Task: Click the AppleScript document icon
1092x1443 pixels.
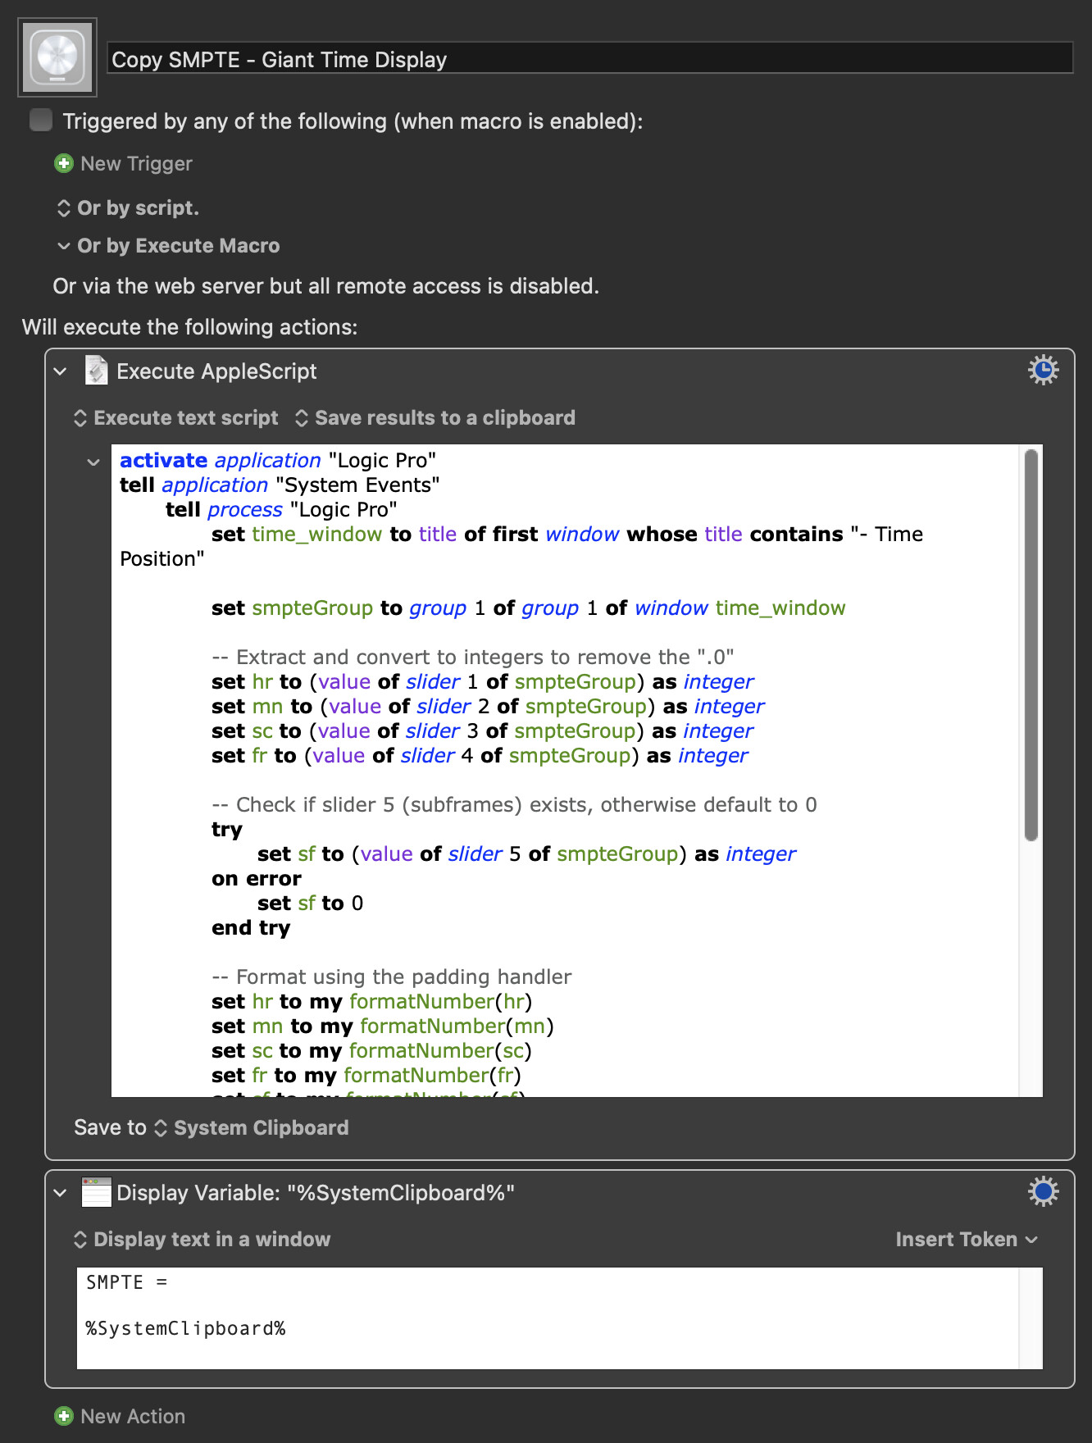Action: (x=97, y=371)
